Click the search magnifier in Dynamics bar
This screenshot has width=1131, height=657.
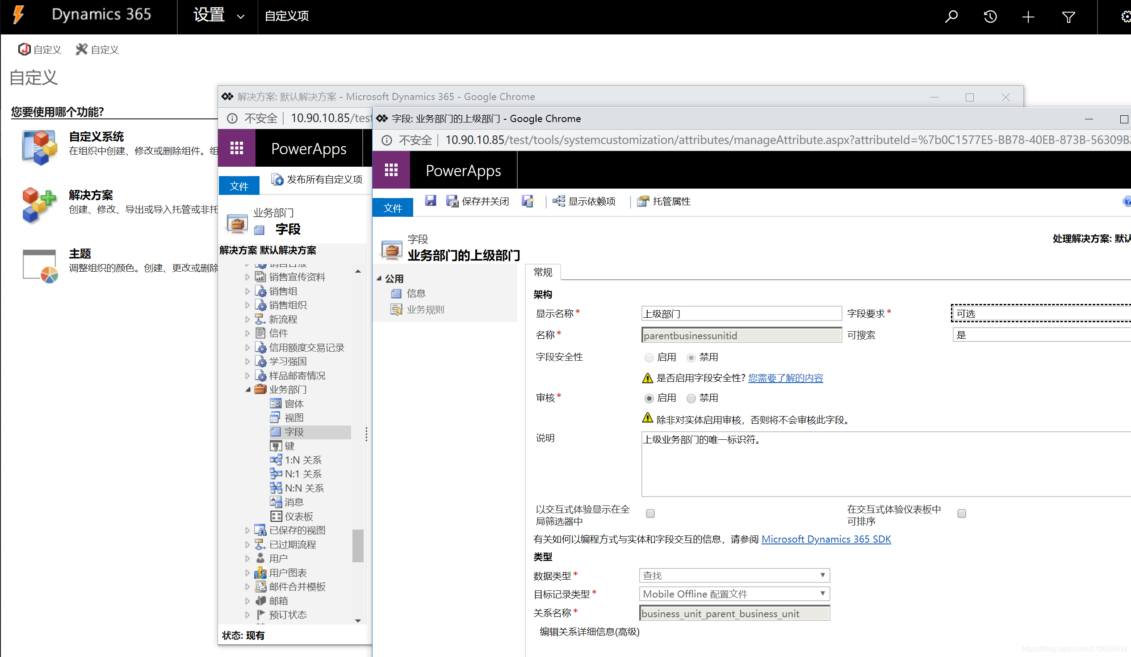tap(951, 17)
